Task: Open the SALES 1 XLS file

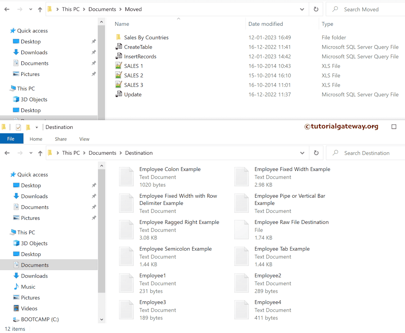Action: point(134,66)
